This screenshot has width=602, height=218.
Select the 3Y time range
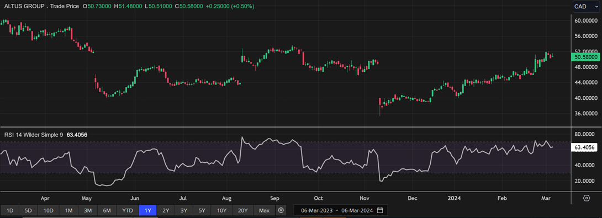point(184,210)
